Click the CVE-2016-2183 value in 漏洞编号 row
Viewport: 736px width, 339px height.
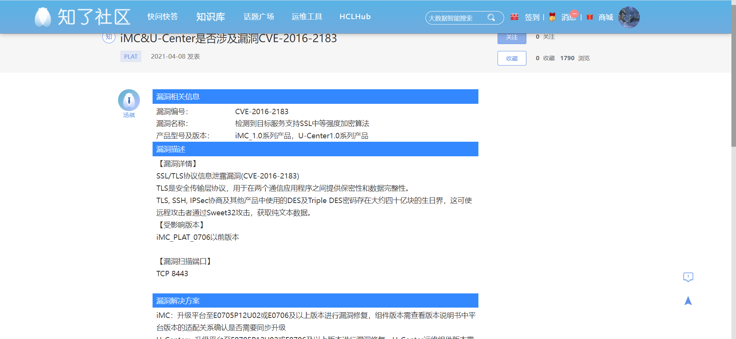point(261,111)
